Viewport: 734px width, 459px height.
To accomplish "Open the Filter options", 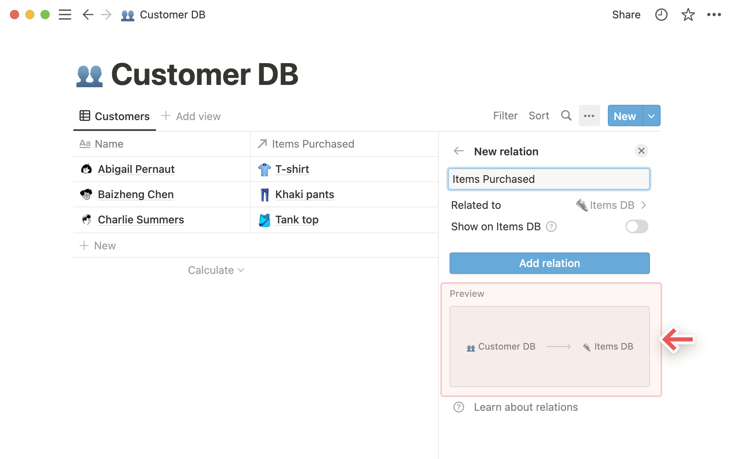I will coord(505,116).
